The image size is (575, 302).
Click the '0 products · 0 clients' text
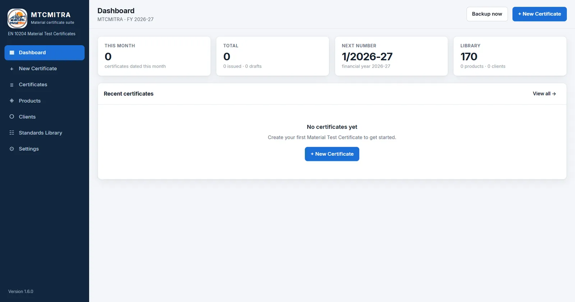[x=483, y=66]
